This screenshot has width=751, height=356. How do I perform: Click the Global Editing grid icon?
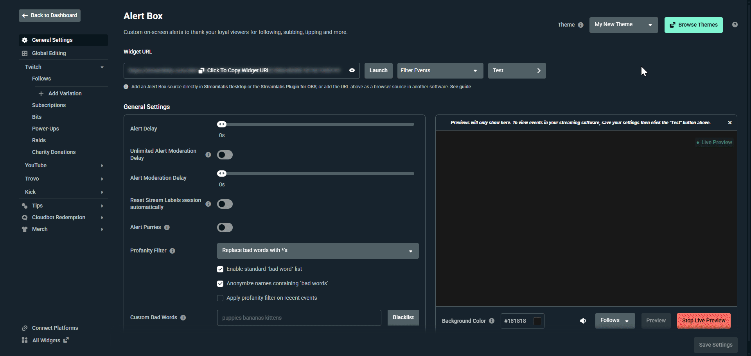25,54
